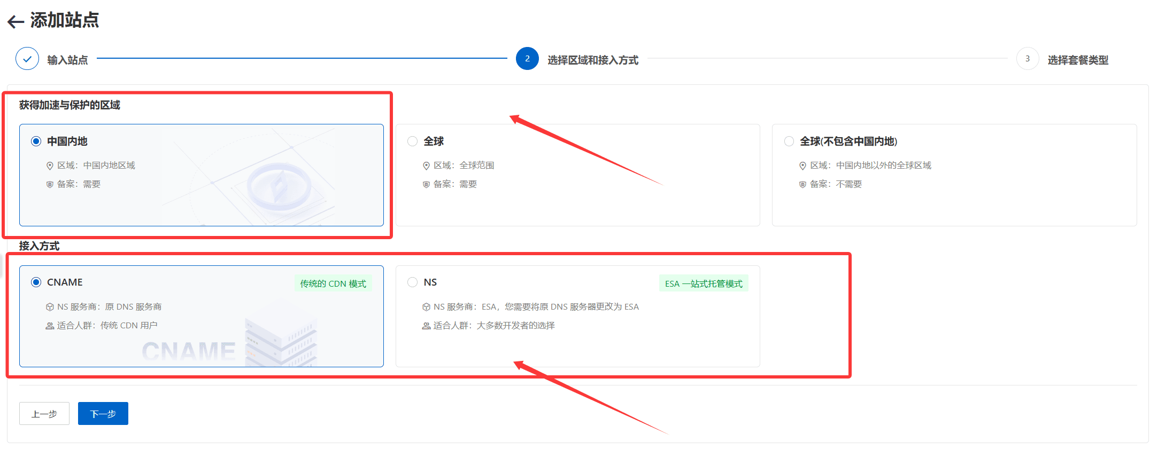Click the location pin icon beside 全球范围
Viewport: 1150px width, 473px height.
pyautogui.click(x=426, y=166)
